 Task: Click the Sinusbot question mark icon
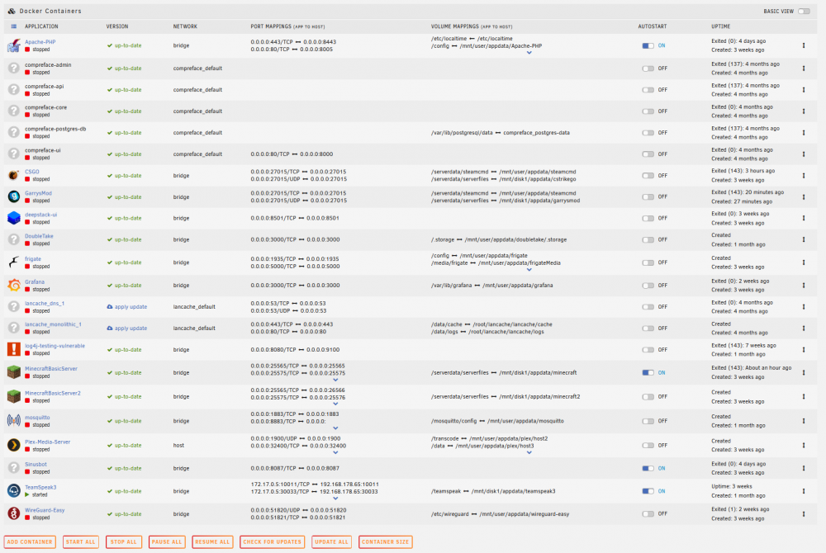(x=14, y=468)
